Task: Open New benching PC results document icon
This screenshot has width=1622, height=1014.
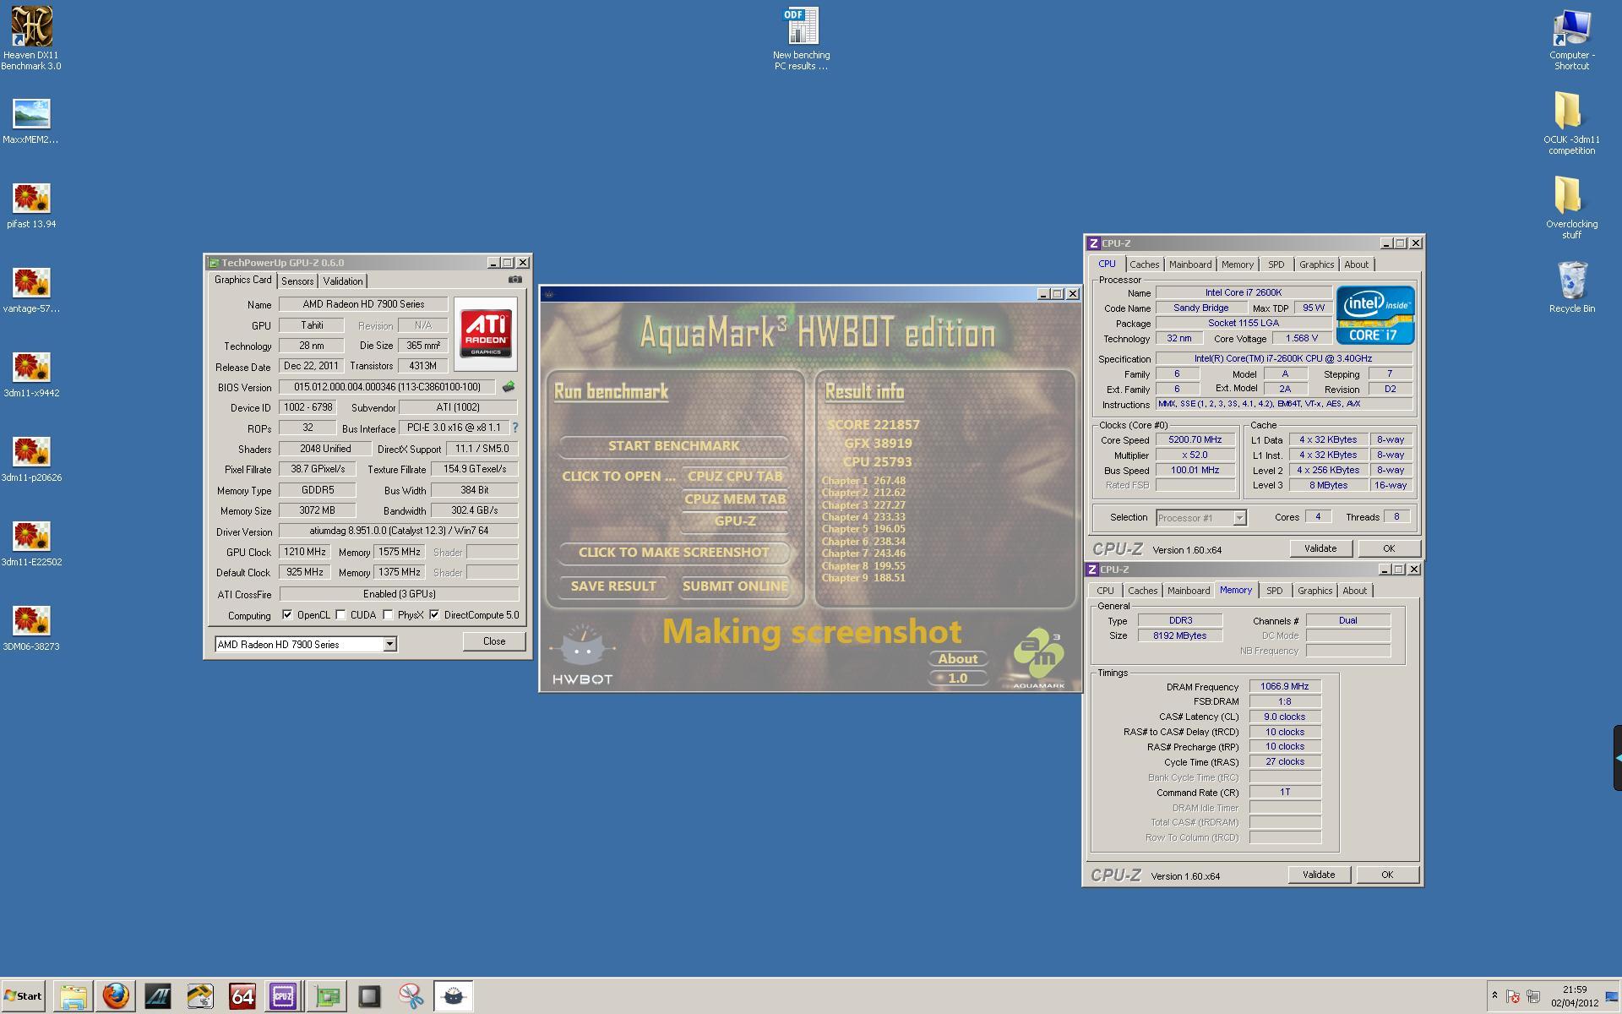Action: [801, 39]
